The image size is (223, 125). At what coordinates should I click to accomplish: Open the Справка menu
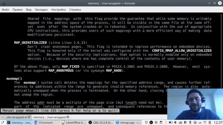pyautogui.click(x=75, y=10)
